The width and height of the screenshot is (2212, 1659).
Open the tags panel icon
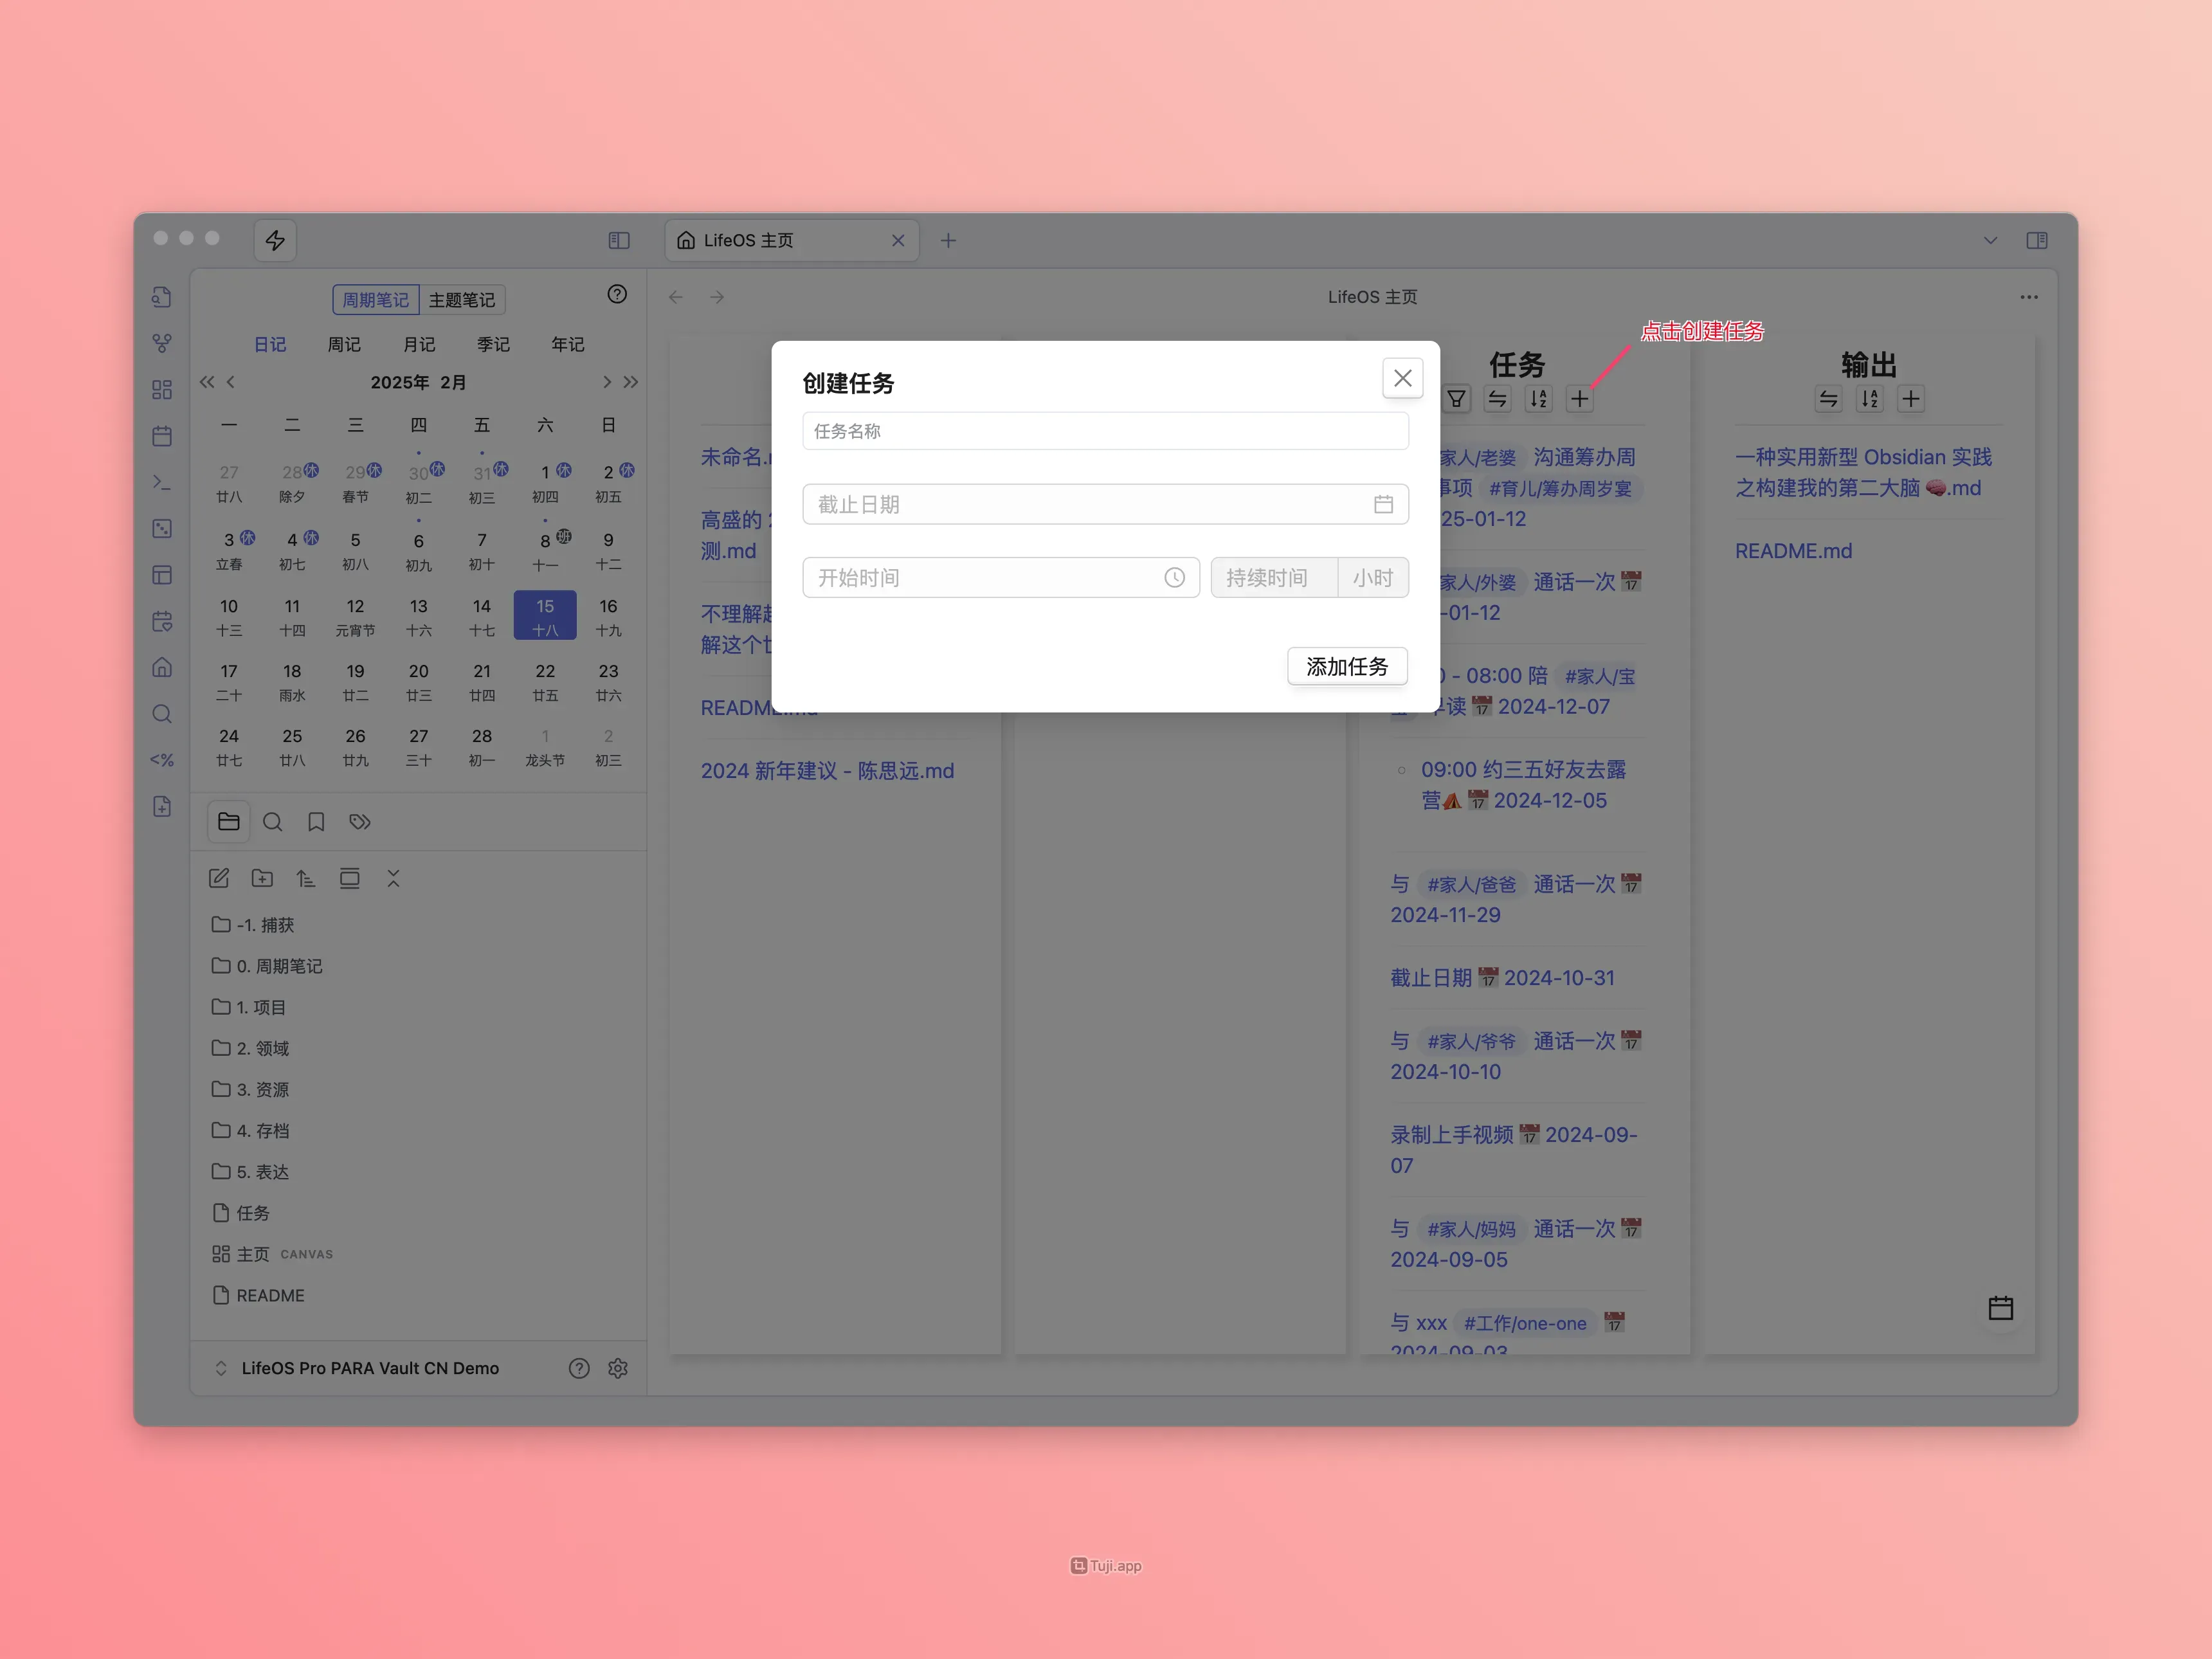coord(360,822)
